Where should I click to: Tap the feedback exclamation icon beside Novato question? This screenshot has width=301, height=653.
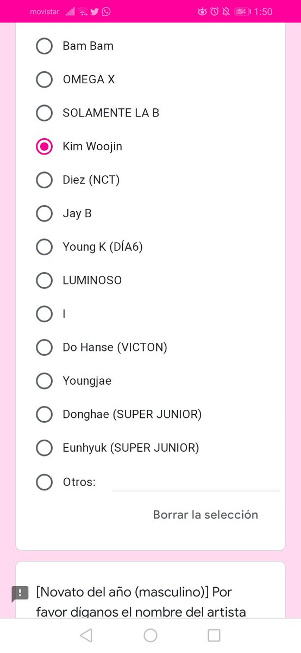coord(20,593)
